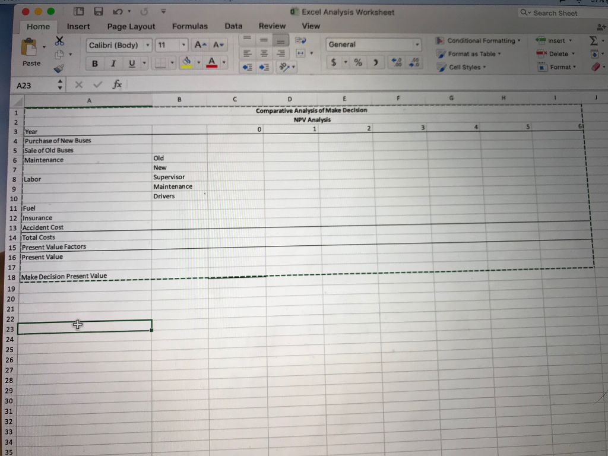Click the decrease indent icon

pos(248,68)
